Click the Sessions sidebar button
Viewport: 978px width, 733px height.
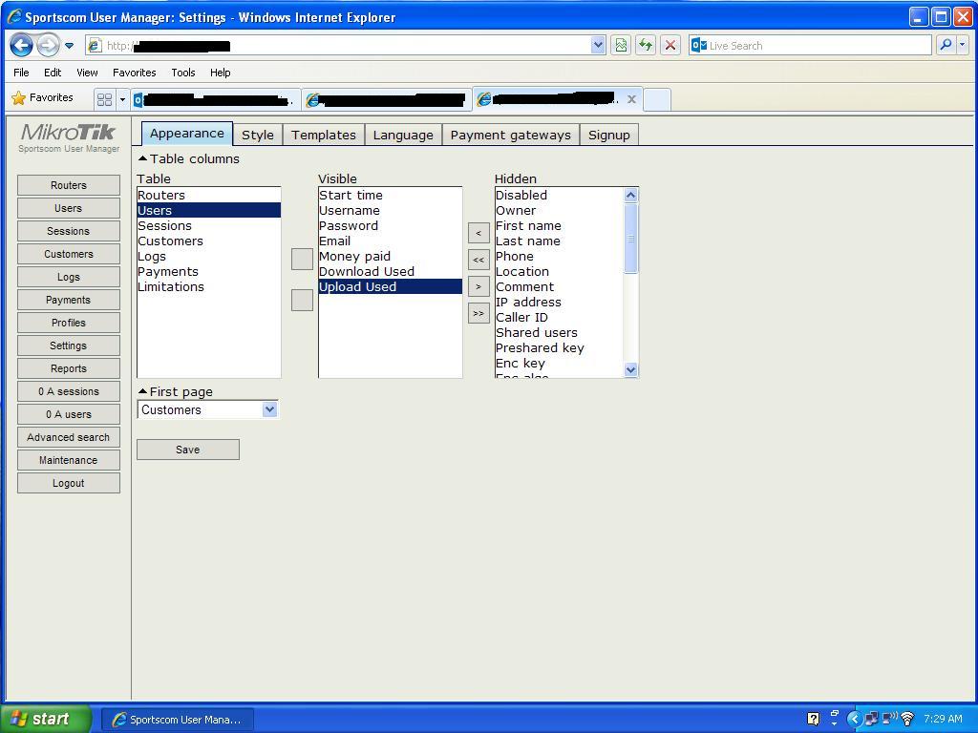pyautogui.click(x=69, y=231)
